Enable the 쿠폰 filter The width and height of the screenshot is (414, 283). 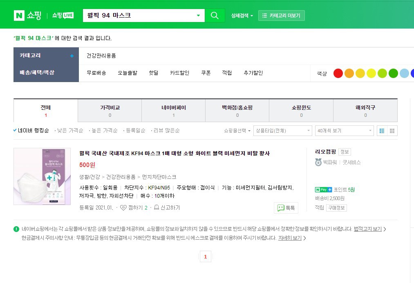[206, 72]
